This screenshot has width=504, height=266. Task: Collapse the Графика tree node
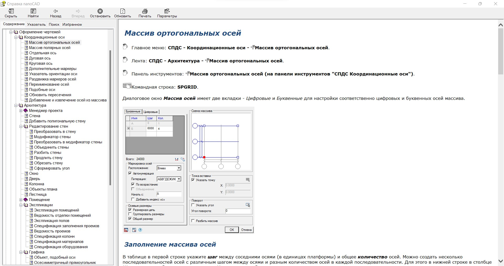click(21, 252)
